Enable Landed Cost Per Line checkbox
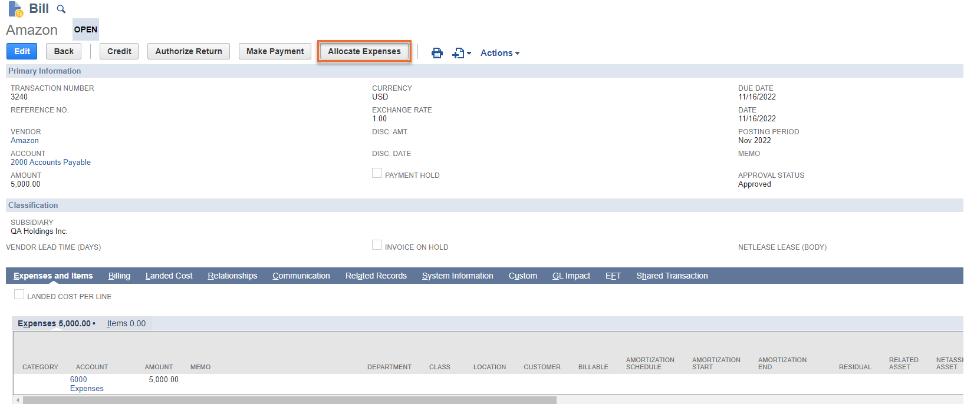Image resolution: width=964 pixels, height=404 pixels. point(19,294)
